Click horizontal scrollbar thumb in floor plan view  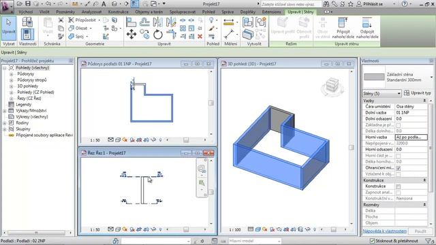(186, 140)
